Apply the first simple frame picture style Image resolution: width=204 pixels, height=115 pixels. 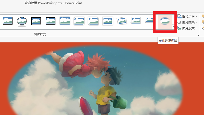(8, 21)
